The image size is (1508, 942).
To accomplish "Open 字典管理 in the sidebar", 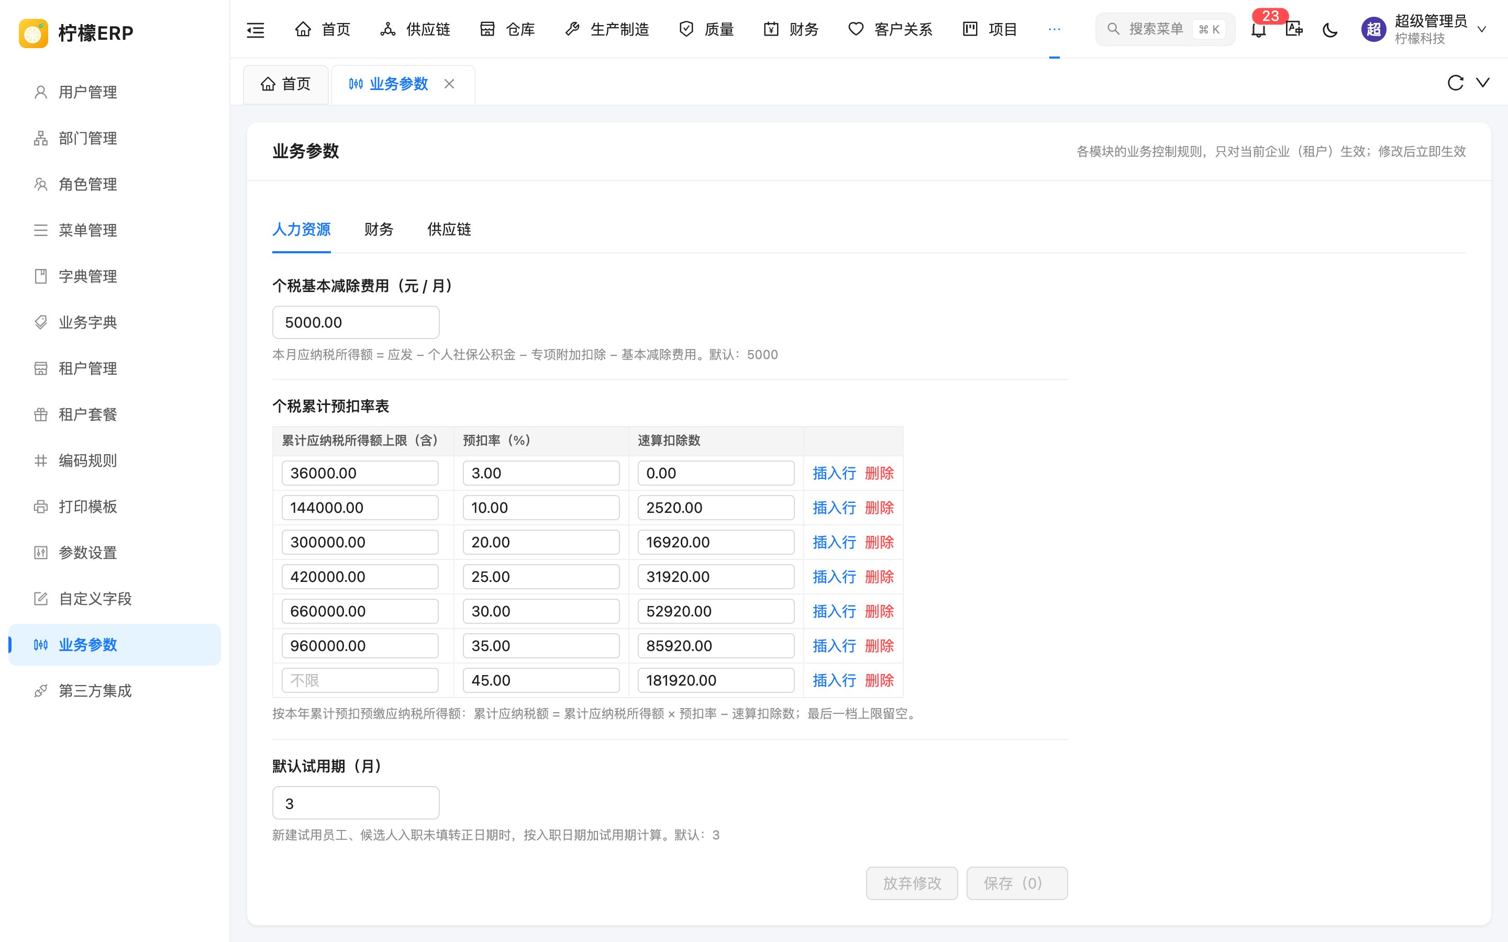I will [115, 277].
